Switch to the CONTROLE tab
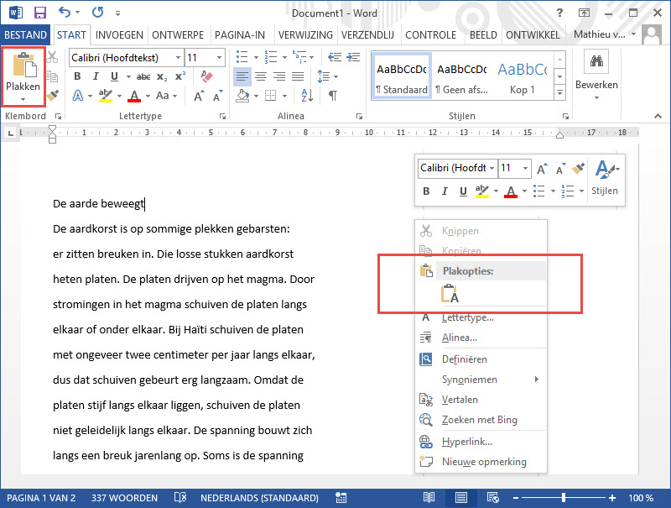The height and width of the screenshot is (508, 671). pyautogui.click(x=430, y=34)
